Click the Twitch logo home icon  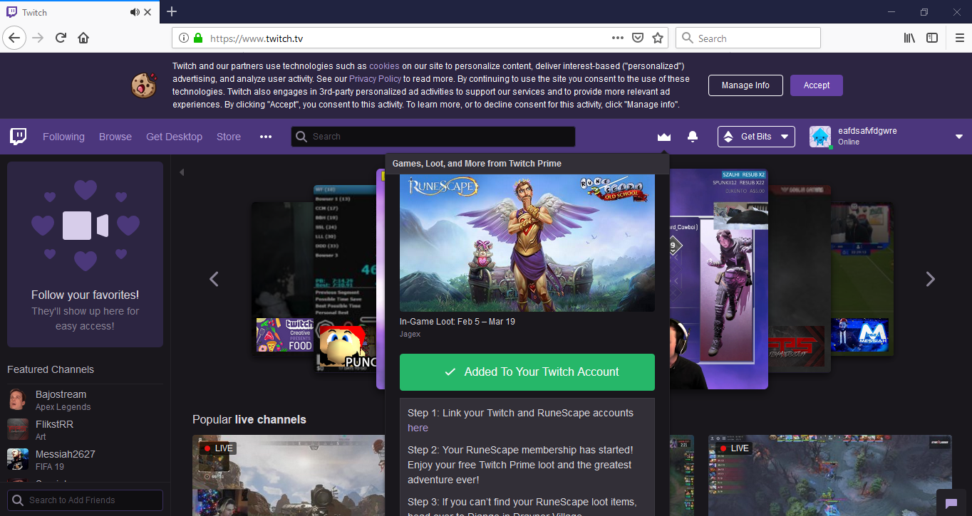(18, 137)
